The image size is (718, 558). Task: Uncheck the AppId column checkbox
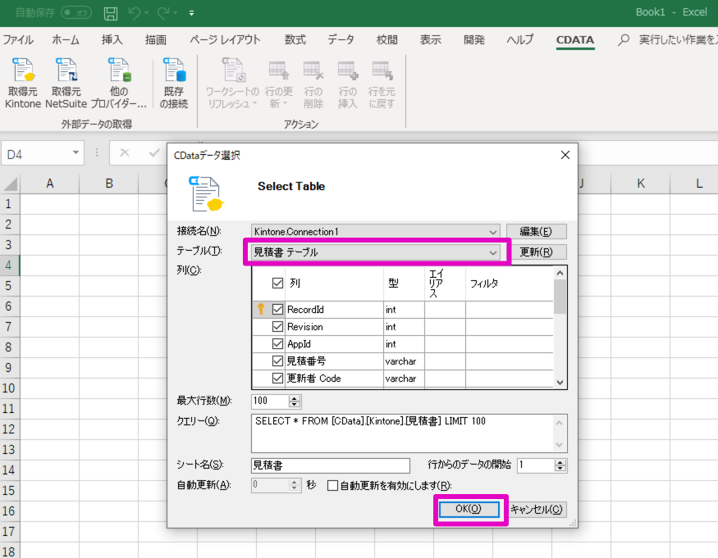click(277, 344)
